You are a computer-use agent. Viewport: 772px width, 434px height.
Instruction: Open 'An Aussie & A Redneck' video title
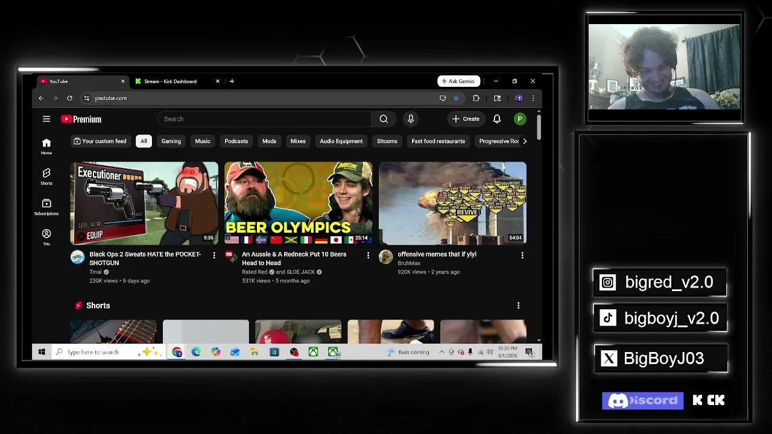(294, 259)
